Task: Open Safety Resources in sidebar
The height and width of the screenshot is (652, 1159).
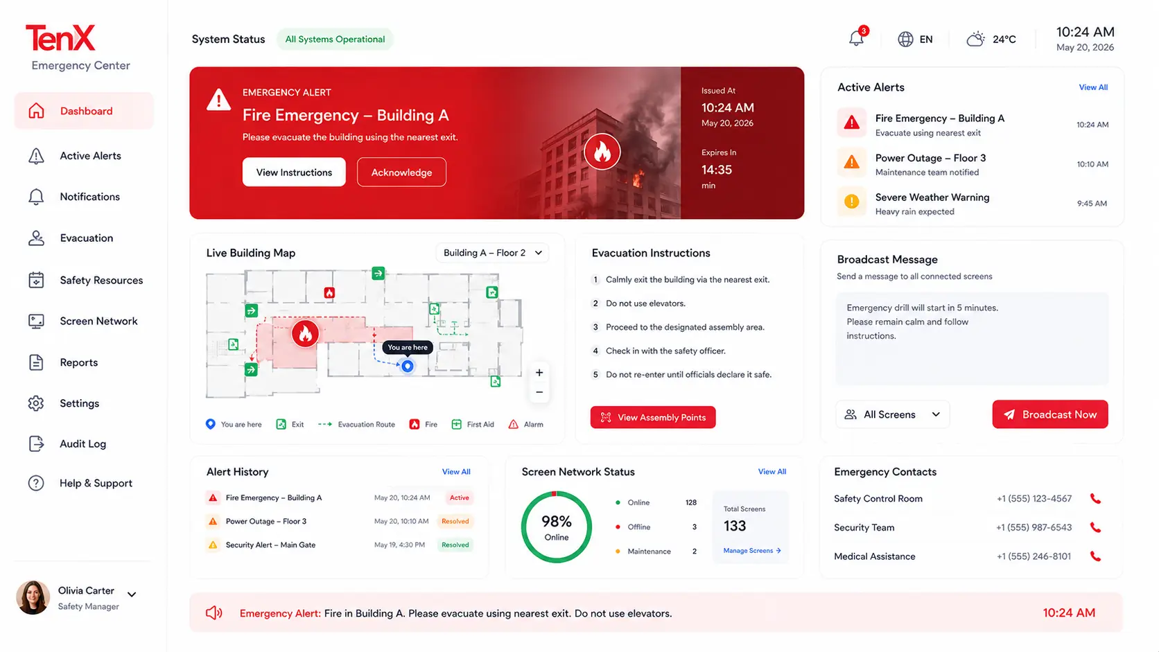Action: point(84,280)
